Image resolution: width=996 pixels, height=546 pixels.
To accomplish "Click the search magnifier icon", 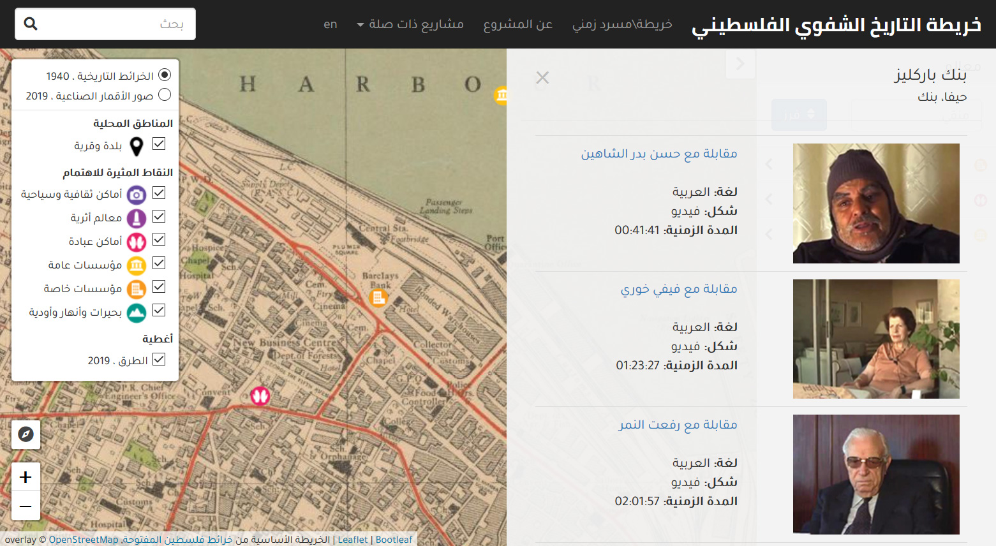I will [31, 24].
